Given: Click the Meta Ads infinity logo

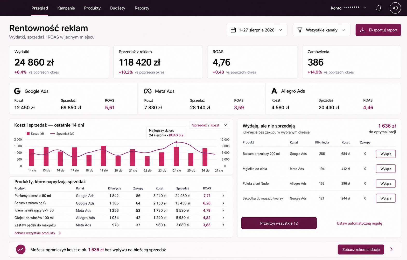Looking at the screenshot, I should click(148, 91).
